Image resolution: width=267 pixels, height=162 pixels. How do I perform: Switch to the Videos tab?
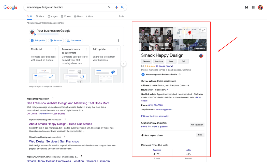click(x=66, y=16)
